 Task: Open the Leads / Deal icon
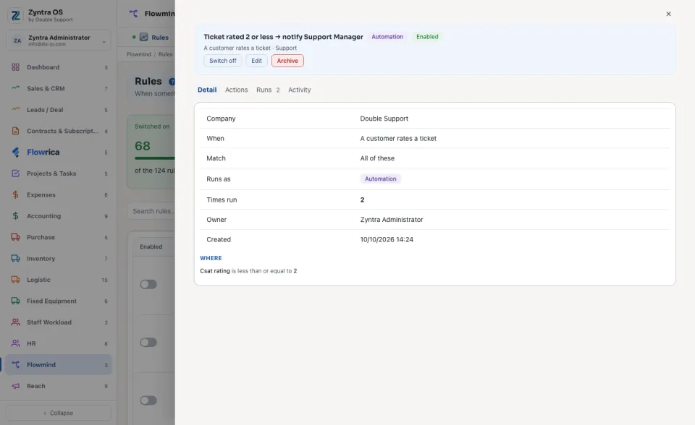[x=15, y=109]
